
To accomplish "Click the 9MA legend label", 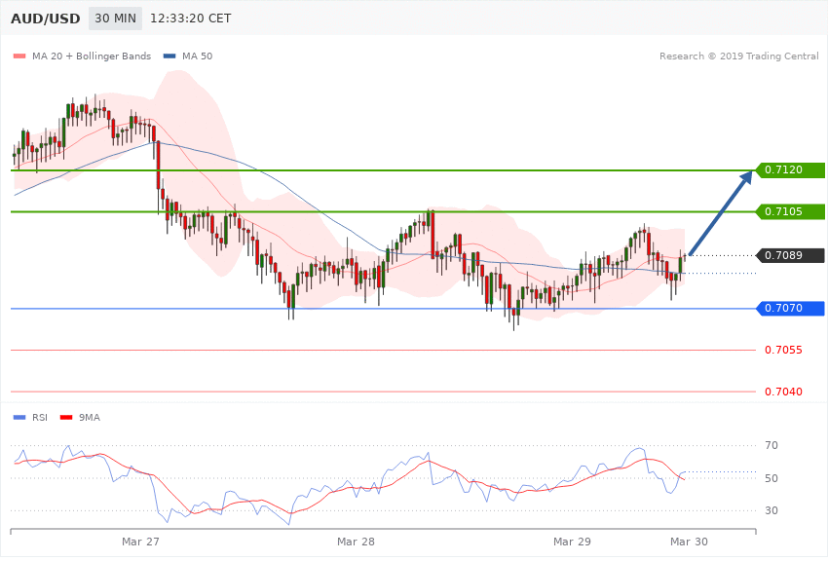I will click(90, 418).
